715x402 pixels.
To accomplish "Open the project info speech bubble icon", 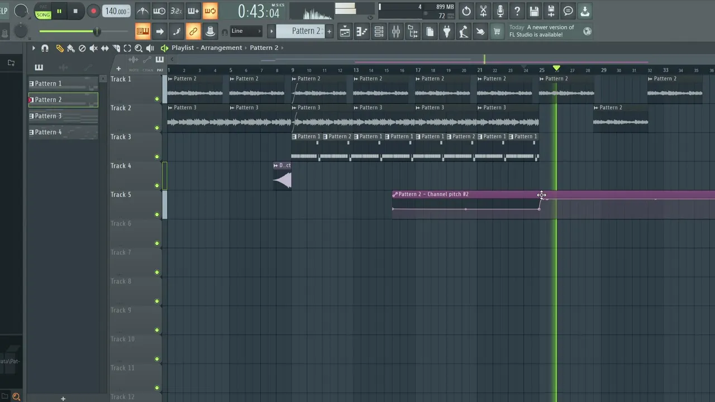I will [x=568, y=11].
